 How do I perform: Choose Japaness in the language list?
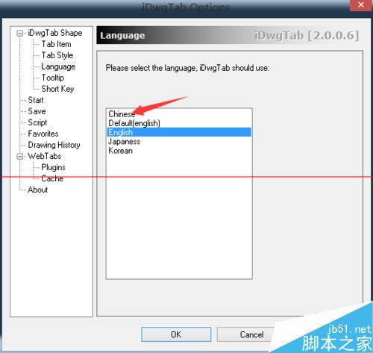tap(179, 141)
